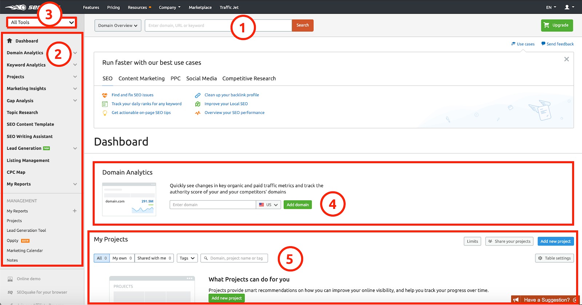Click the Upgrade button with cart icon

click(x=557, y=25)
